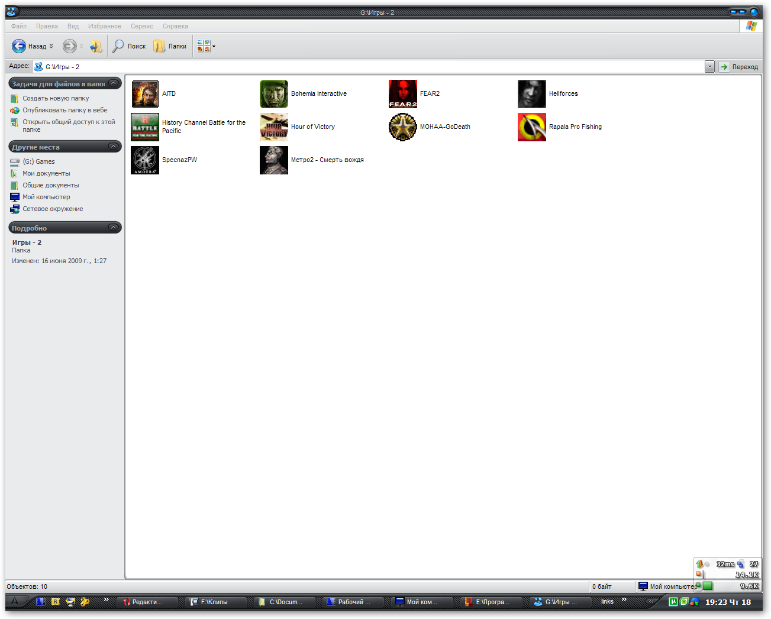Select Сетевое окружение in the sidebar

[x=53, y=209]
